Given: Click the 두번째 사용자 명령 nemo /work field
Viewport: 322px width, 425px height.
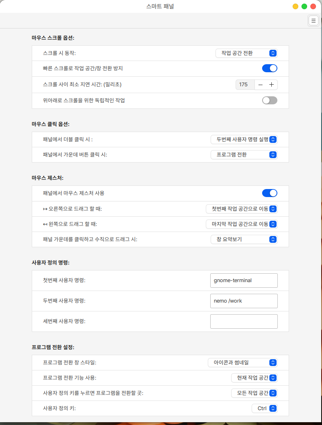Looking at the screenshot, I should (x=244, y=301).
